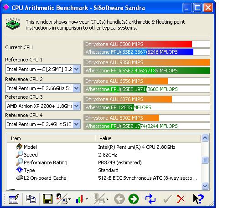
Task: Close the CPU Arithmetic Benchmark window
Action: (x=208, y=8)
